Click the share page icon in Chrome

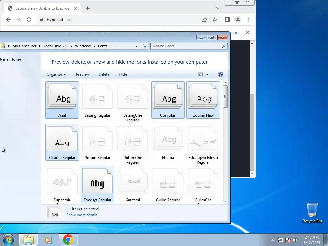click(204, 20)
